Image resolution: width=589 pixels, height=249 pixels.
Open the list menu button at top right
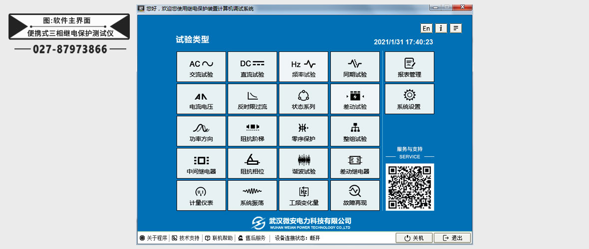pos(456,28)
